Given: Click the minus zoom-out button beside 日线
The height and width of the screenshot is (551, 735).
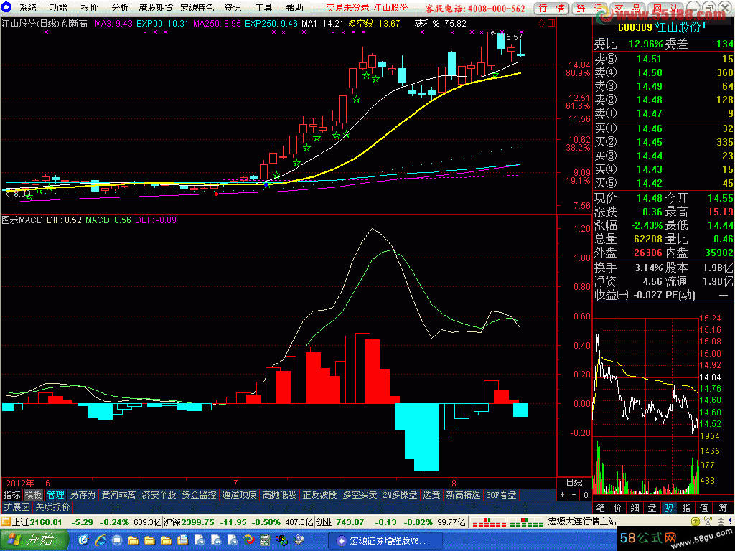Looking at the screenshot, I should click(573, 495).
